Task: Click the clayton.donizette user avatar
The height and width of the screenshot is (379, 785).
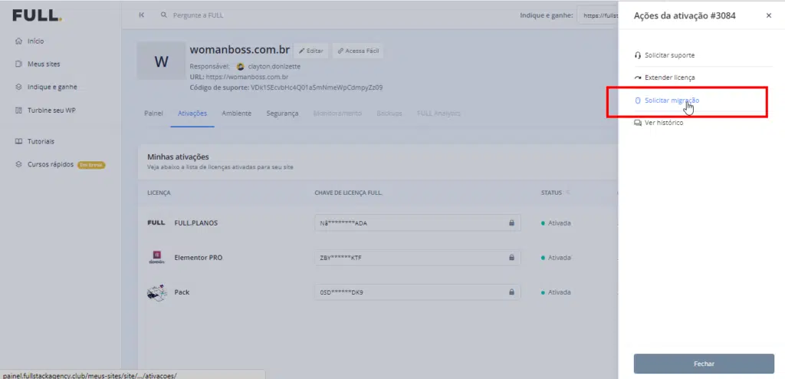Action: coord(240,66)
